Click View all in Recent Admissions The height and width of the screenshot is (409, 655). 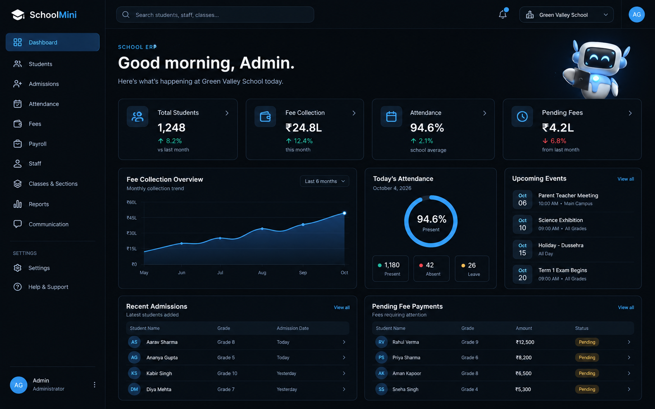point(342,308)
